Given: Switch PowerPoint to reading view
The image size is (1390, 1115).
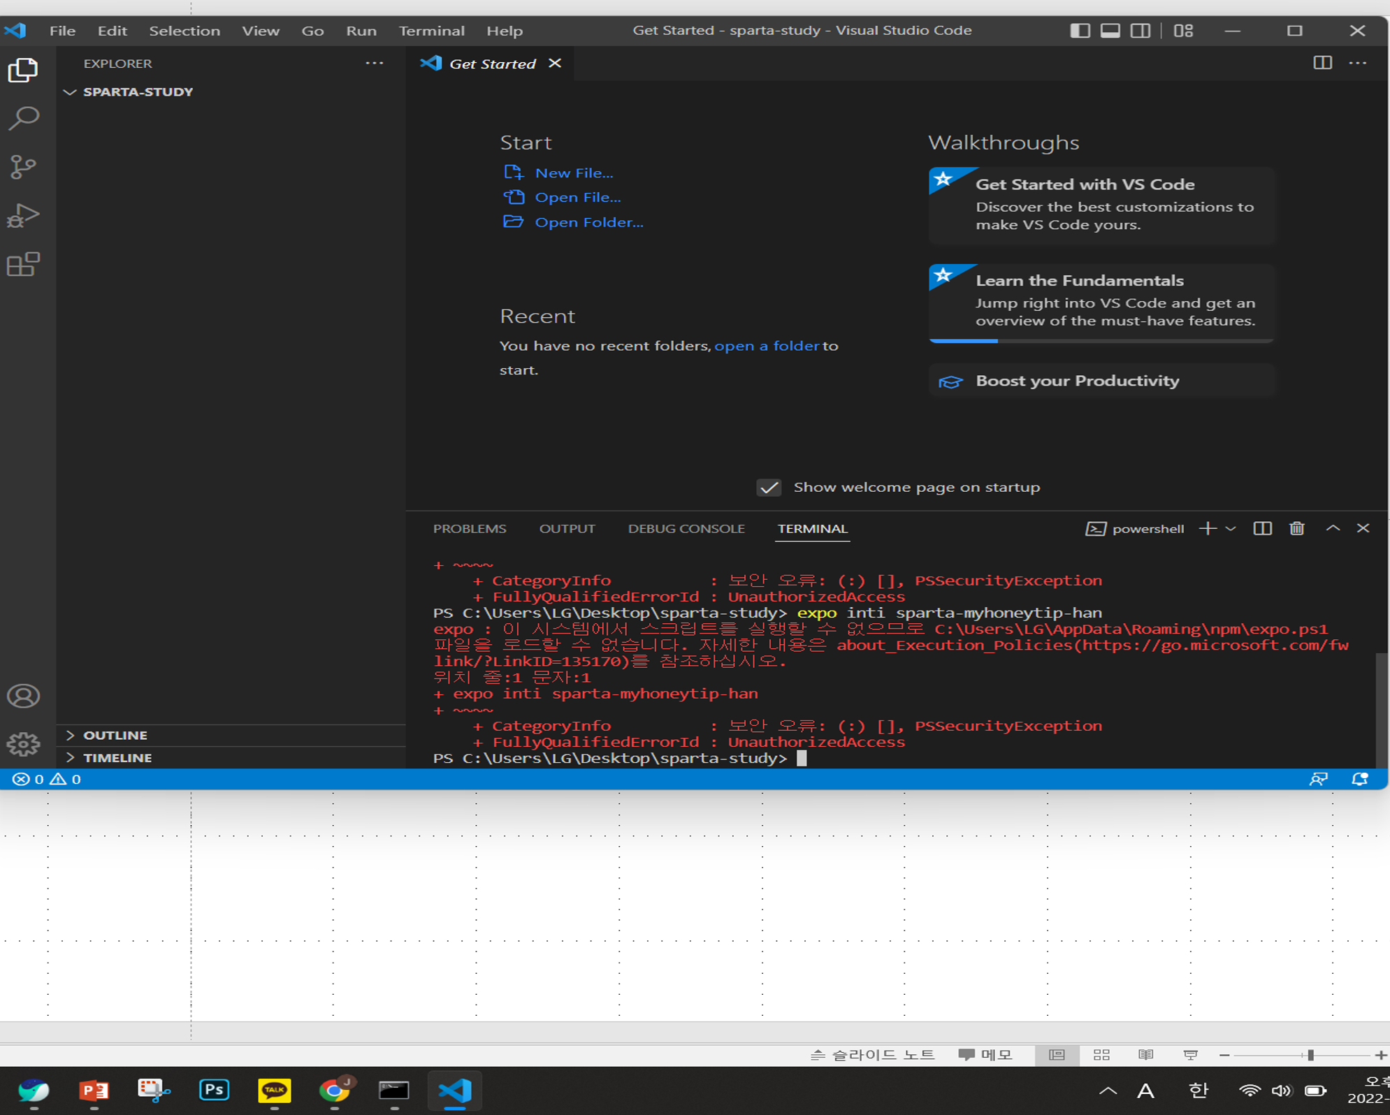Looking at the screenshot, I should coord(1146,1055).
